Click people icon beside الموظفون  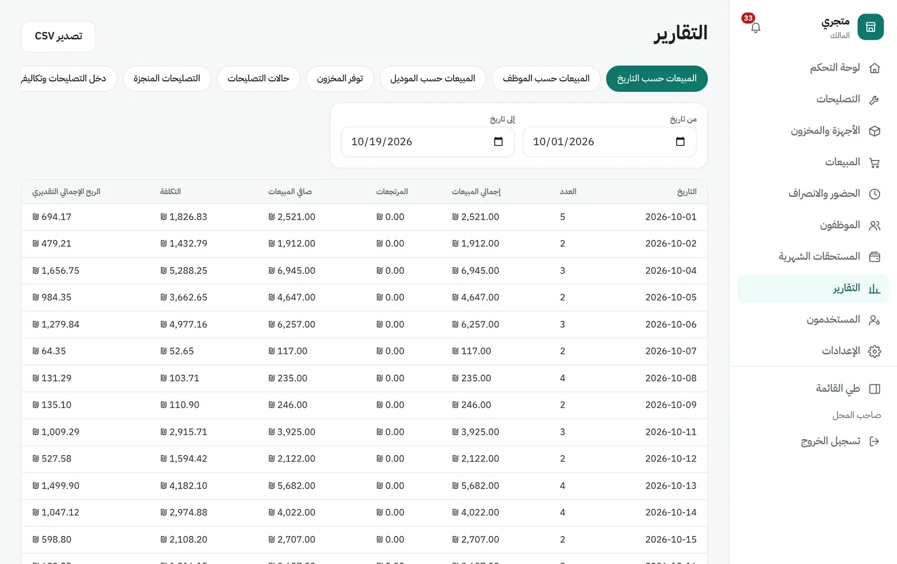874,225
